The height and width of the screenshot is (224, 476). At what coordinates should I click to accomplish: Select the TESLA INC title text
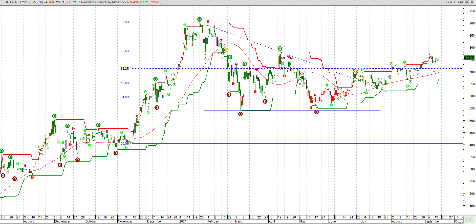point(12,2)
